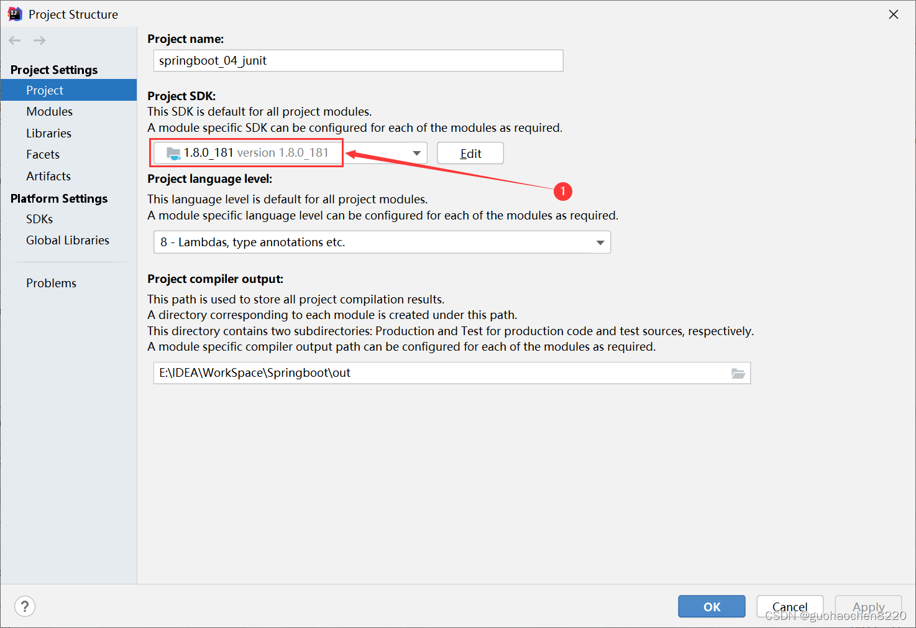The width and height of the screenshot is (916, 628).
Task: Click the IntelliJ logo in title bar
Action: point(15,14)
